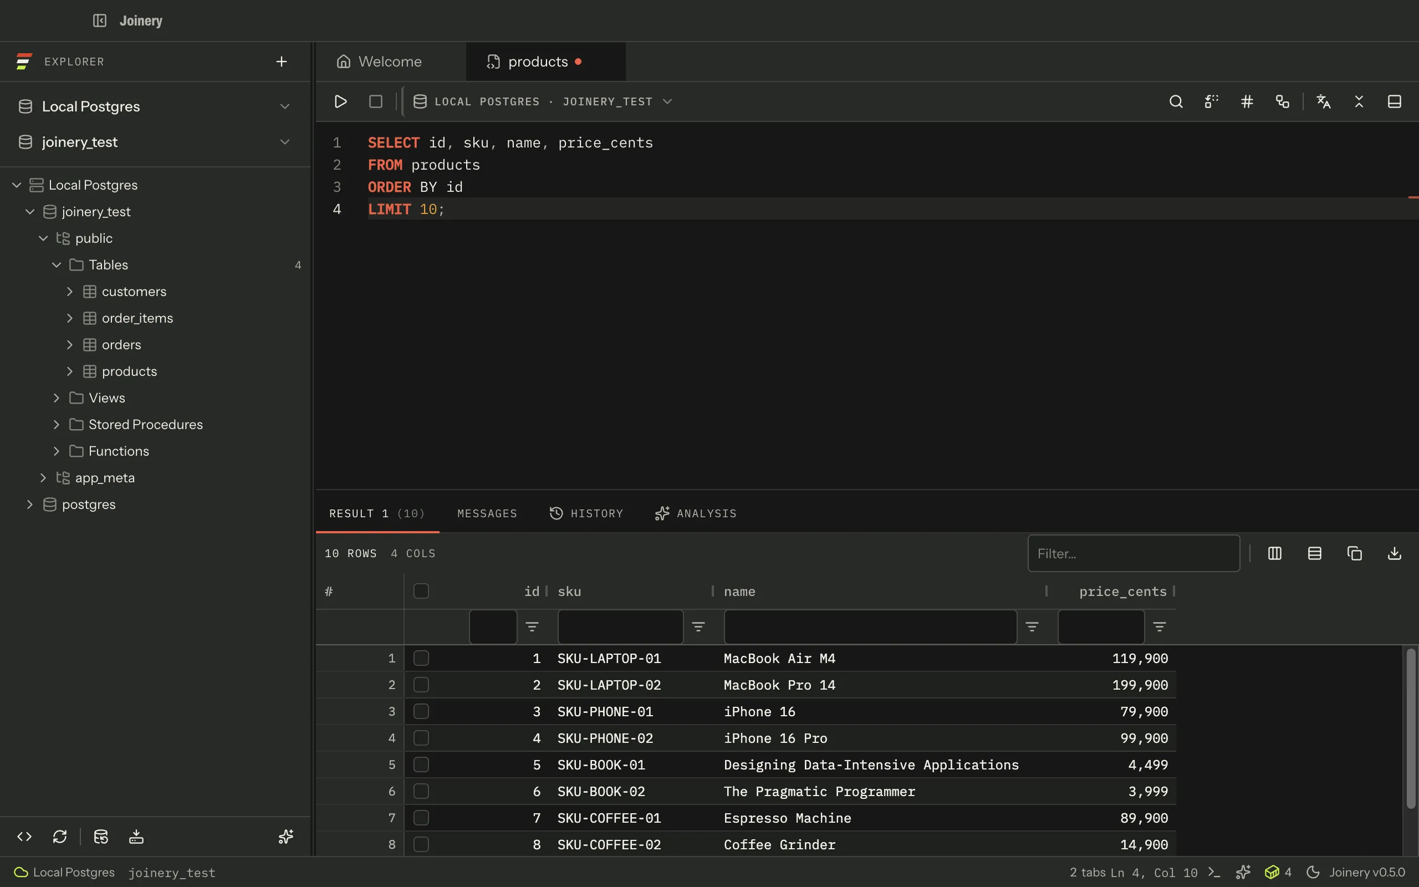This screenshot has height=887, width=1419.
Task: Expand the customers table node
Action: [70, 292]
